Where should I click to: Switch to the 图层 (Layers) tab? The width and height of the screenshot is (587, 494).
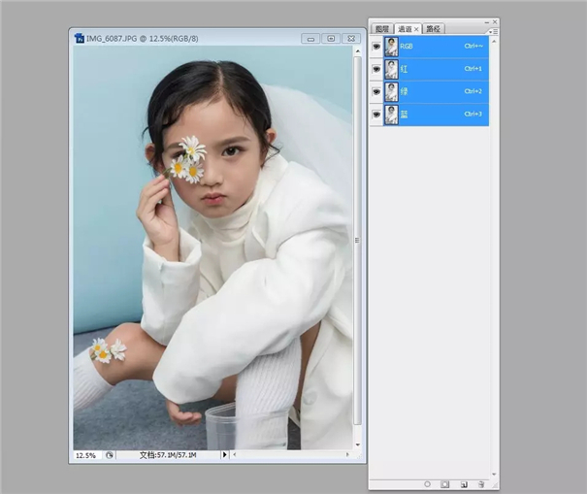[382, 29]
